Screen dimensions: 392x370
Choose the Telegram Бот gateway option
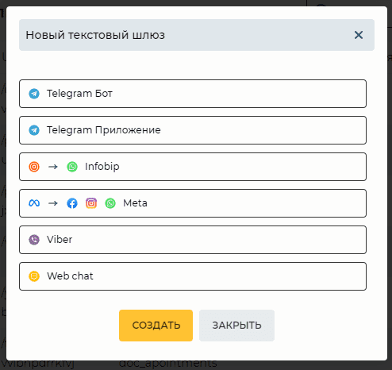point(193,94)
